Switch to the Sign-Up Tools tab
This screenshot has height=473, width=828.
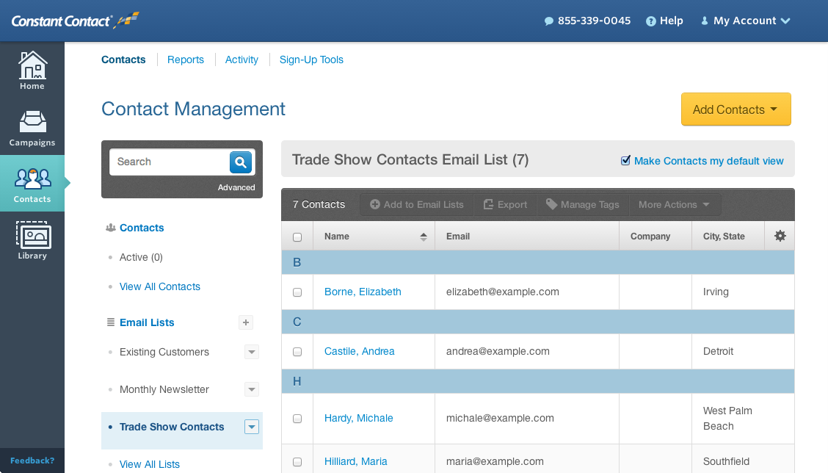(x=311, y=59)
